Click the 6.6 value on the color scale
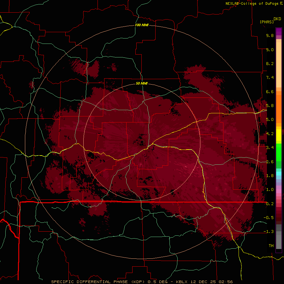Image resolution: width=284 pixels, height=284 pixels. pyautogui.click(x=270, y=92)
